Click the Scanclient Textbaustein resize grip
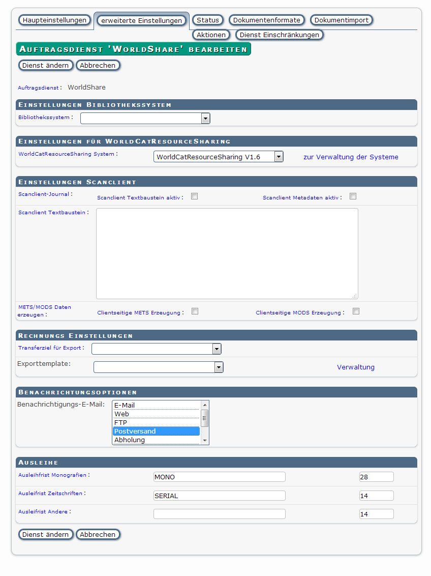Image resolution: width=431 pixels, height=576 pixels. 355,296
